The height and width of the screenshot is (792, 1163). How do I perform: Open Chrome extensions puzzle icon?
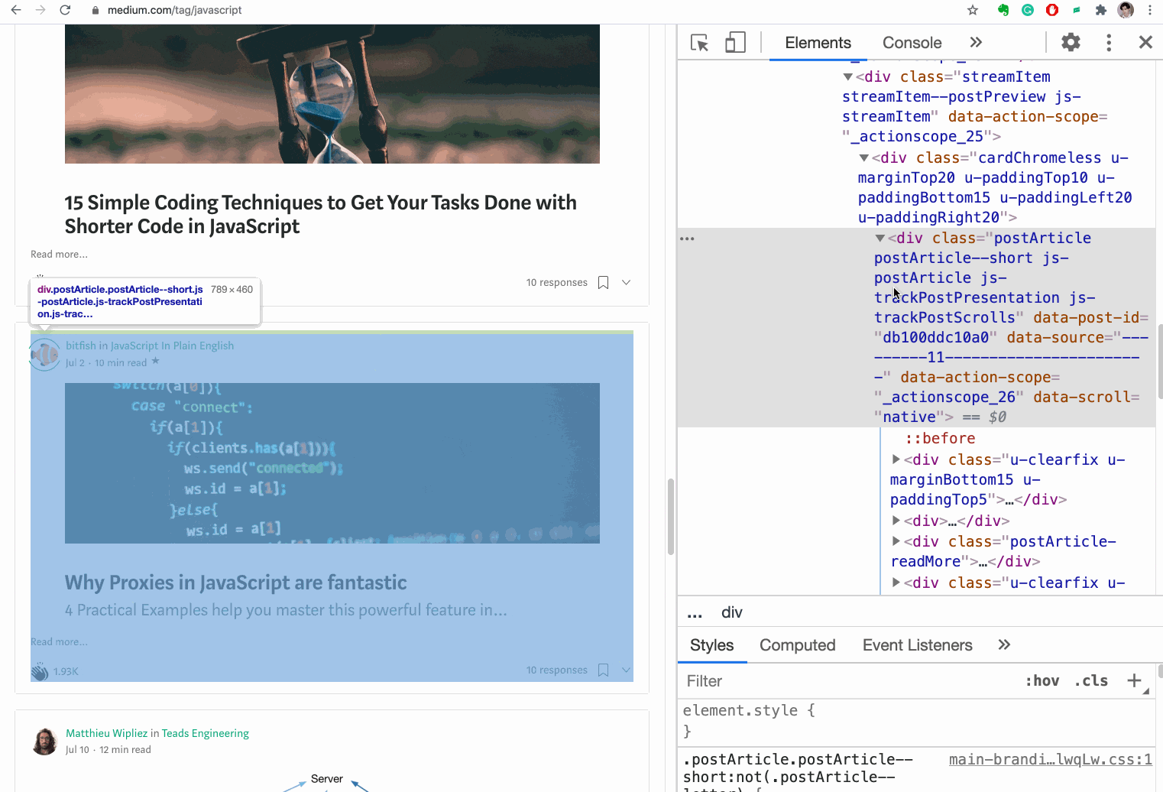pos(1100,10)
